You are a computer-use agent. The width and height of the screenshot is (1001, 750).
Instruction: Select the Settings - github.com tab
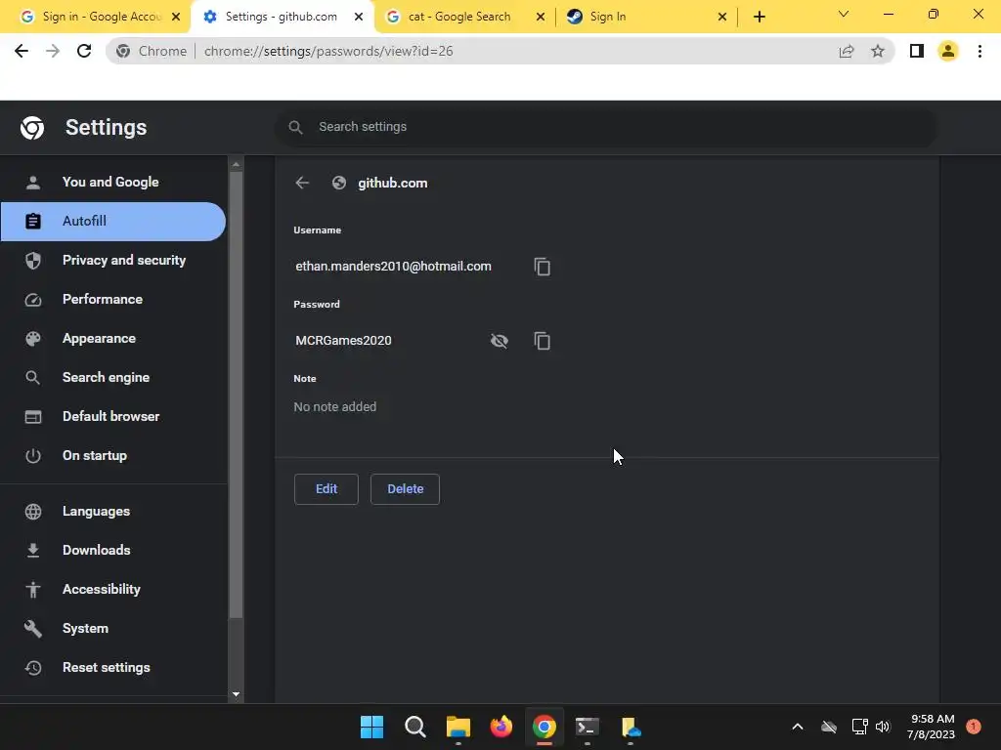pos(281,17)
